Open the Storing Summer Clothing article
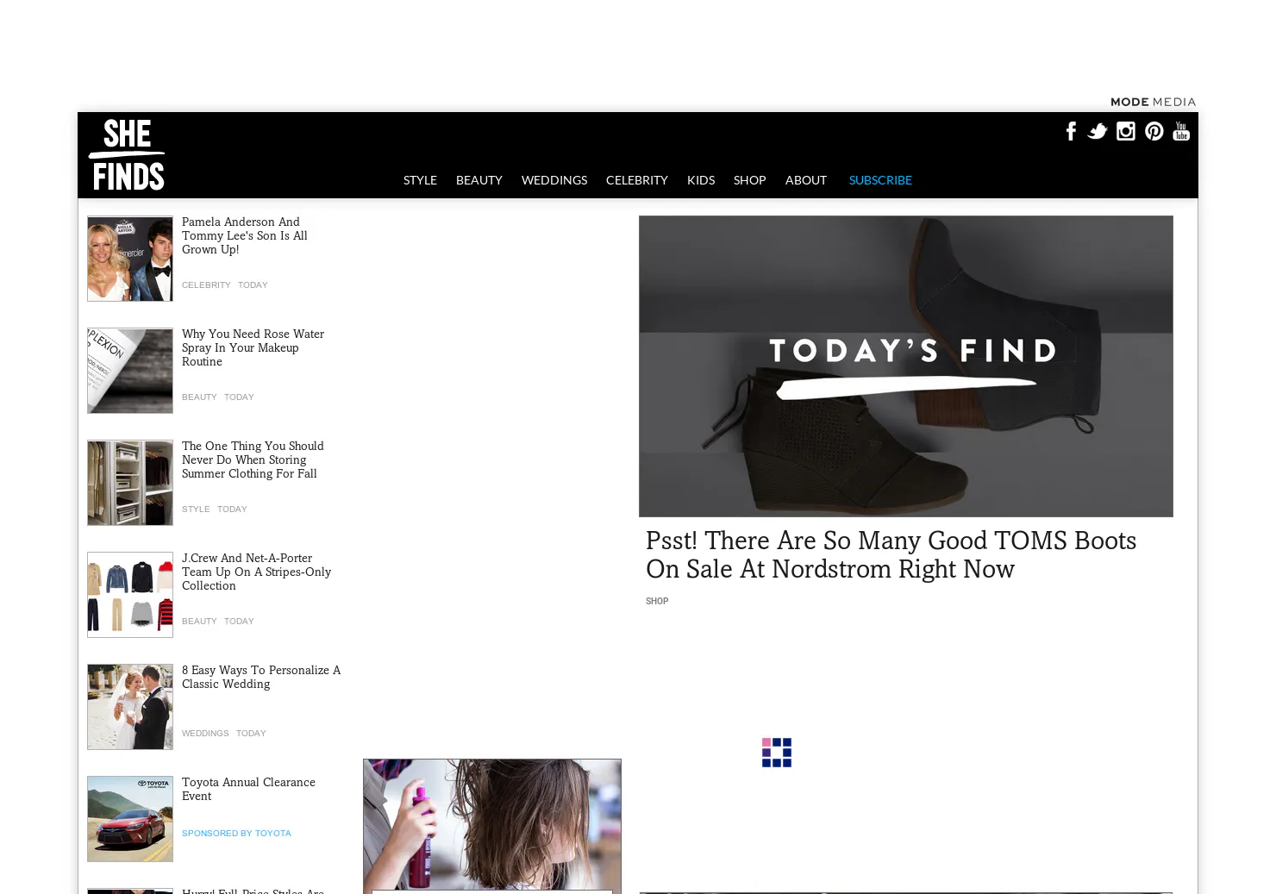This screenshot has width=1276, height=894. pos(253,460)
